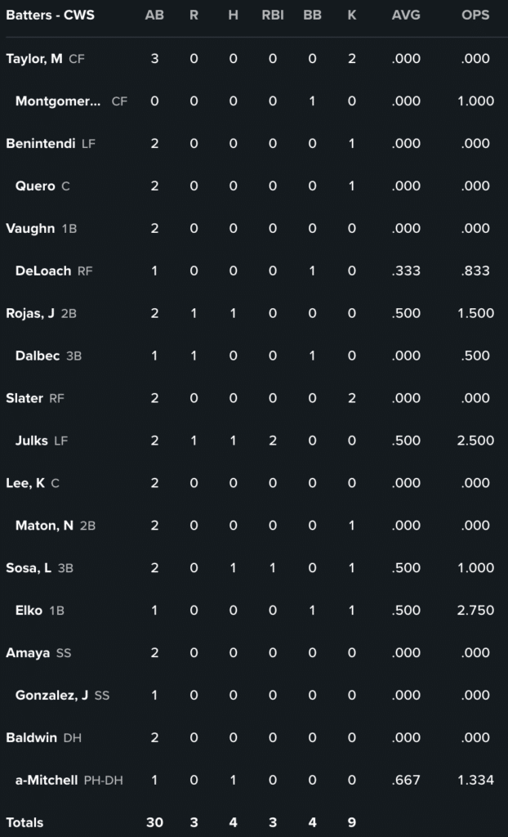
Task: Open Slater's player profile
Action: click(25, 399)
